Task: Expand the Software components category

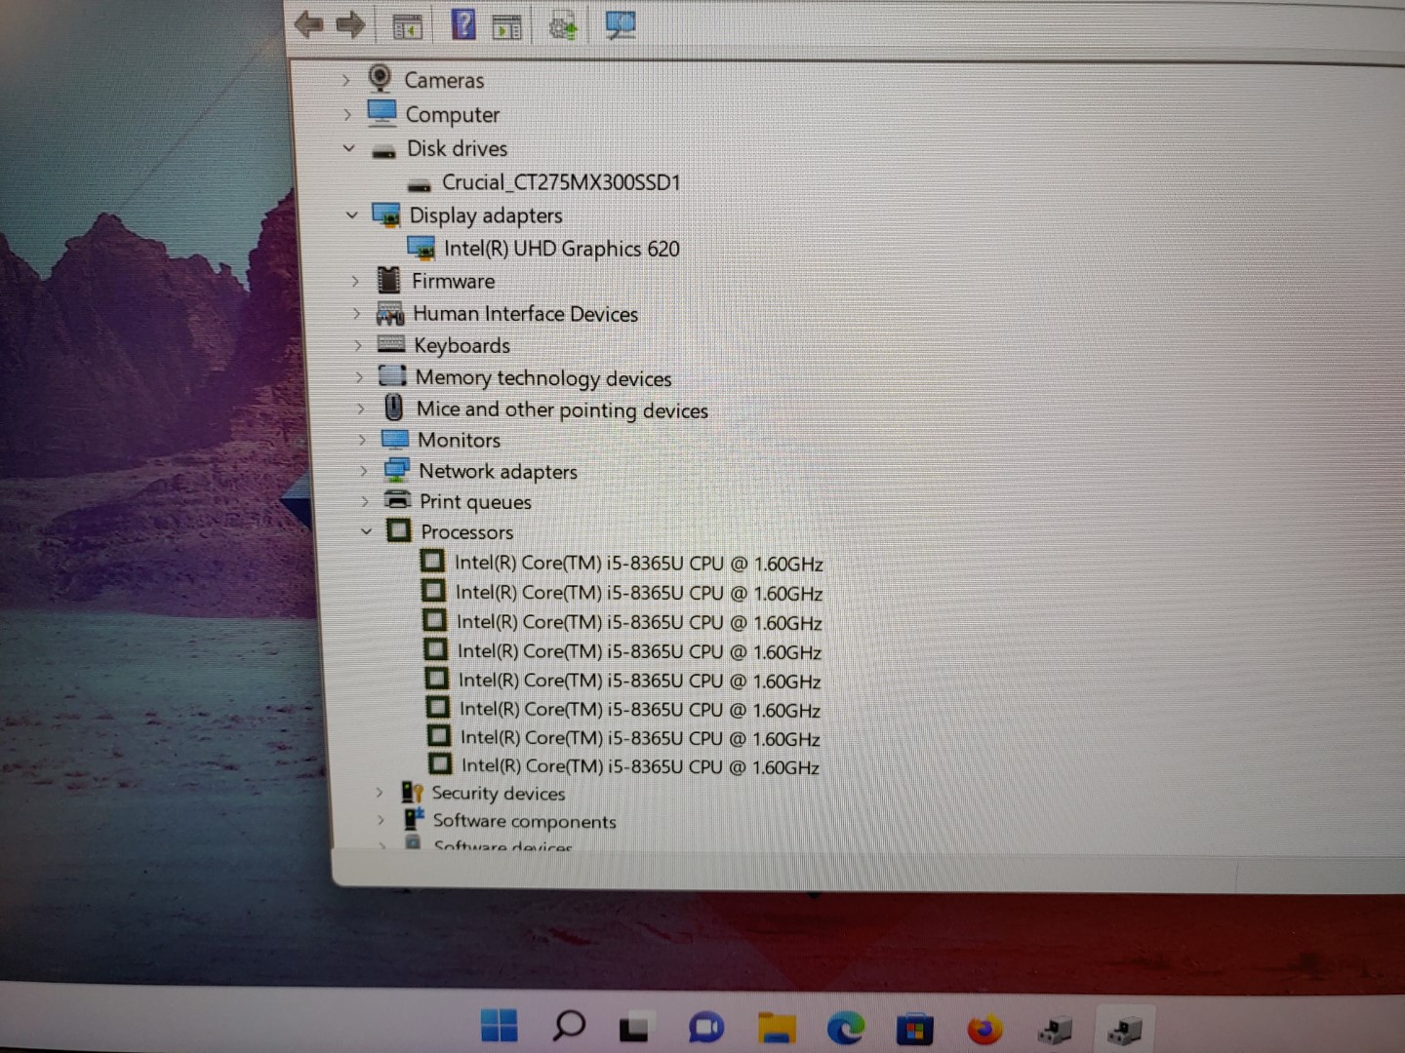Action: click(x=380, y=820)
